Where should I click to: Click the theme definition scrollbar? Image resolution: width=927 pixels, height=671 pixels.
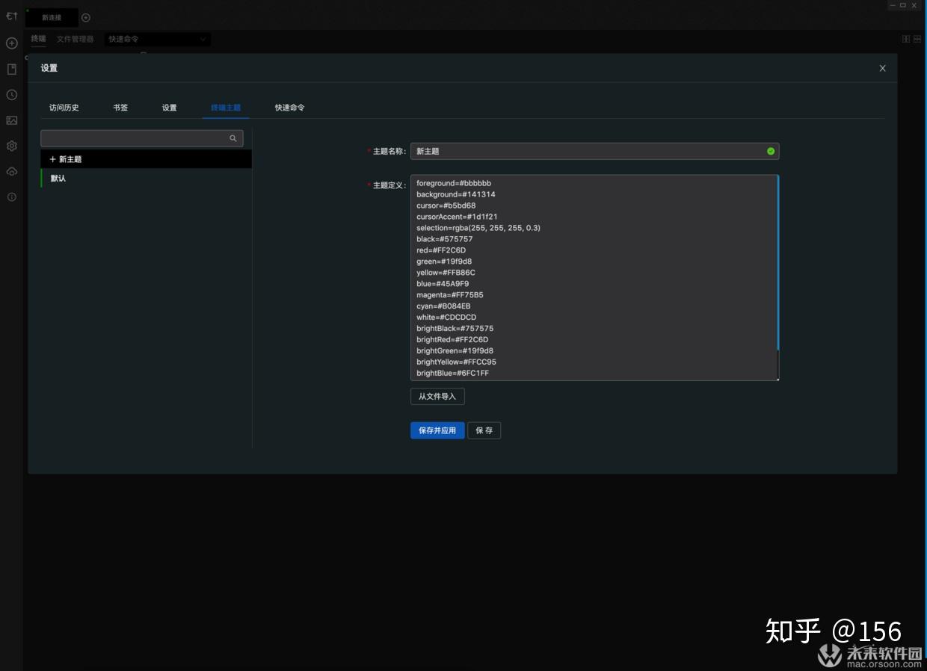coord(777,263)
